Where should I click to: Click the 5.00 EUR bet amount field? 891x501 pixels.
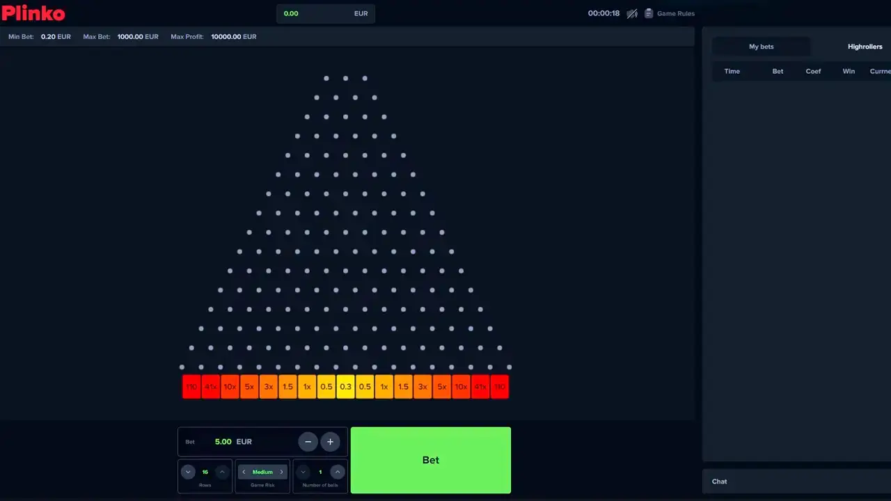pyautogui.click(x=233, y=442)
